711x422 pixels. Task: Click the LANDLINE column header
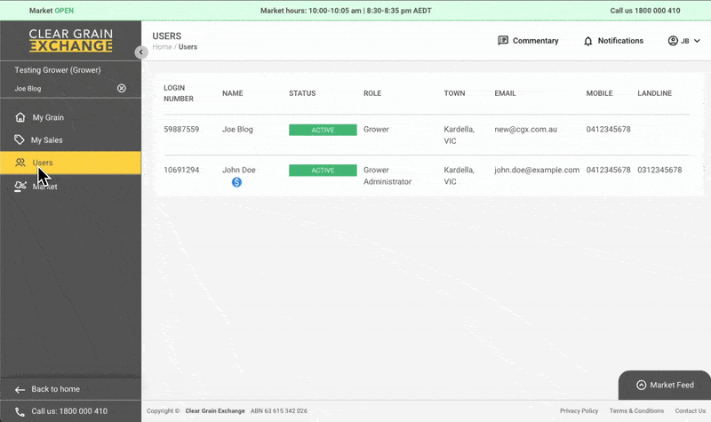coord(655,93)
